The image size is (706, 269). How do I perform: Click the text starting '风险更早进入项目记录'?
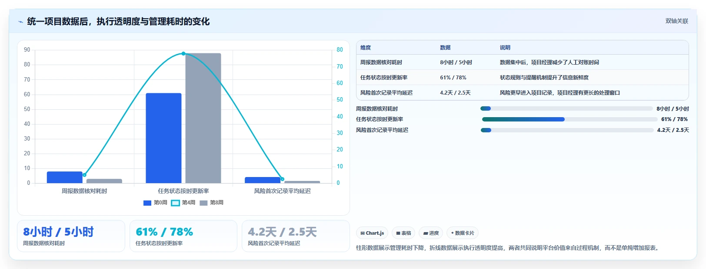point(560,93)
